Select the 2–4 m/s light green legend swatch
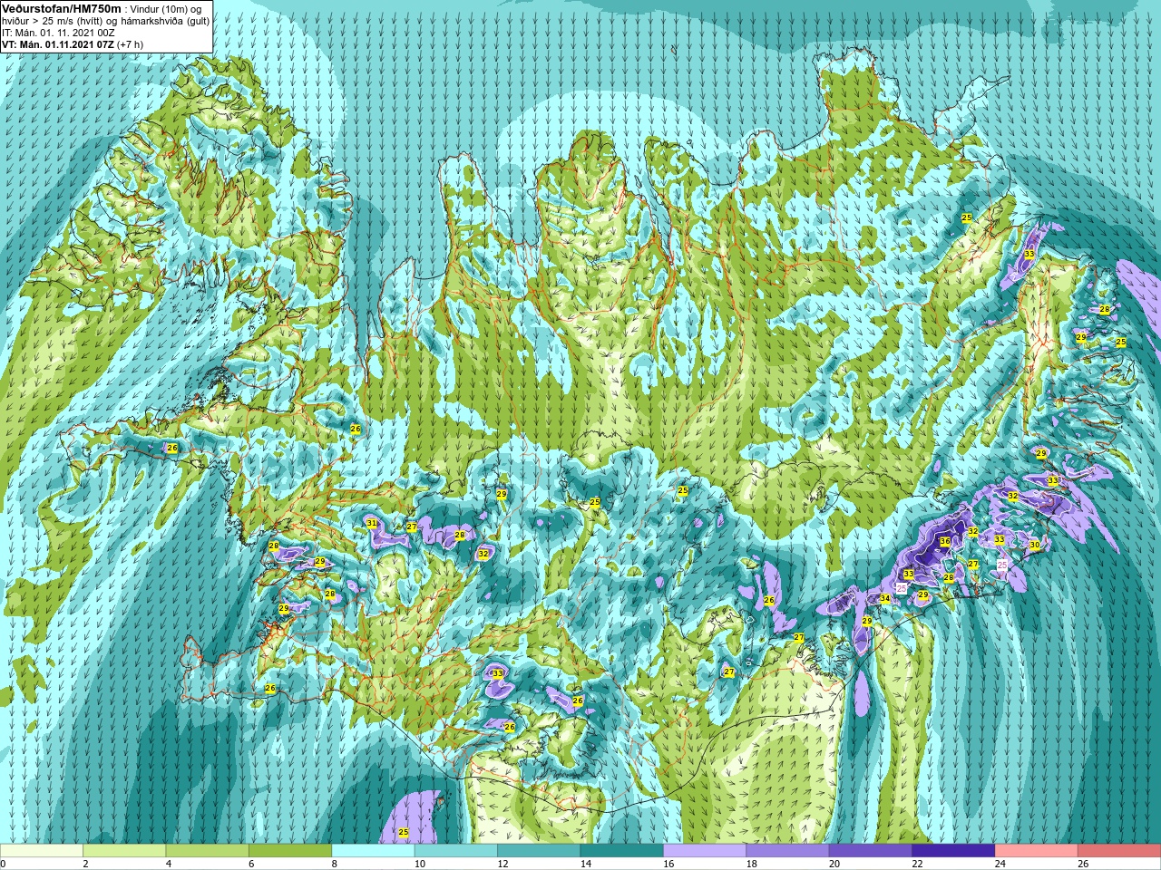The height and width of the screenshot is (870, 1161). click(124, 851)
